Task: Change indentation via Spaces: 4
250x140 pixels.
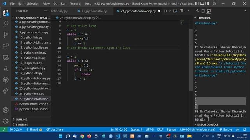Action: 136,129
